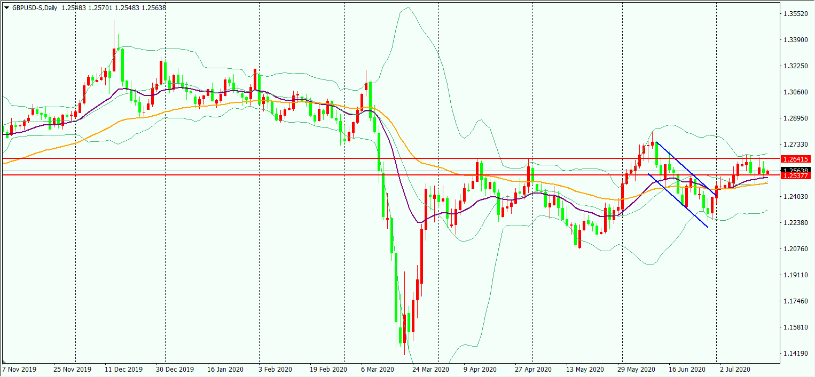Click the 1.22380 price axis label

click(x=795, y=223)
